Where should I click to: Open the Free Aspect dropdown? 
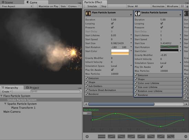point(17,6)
